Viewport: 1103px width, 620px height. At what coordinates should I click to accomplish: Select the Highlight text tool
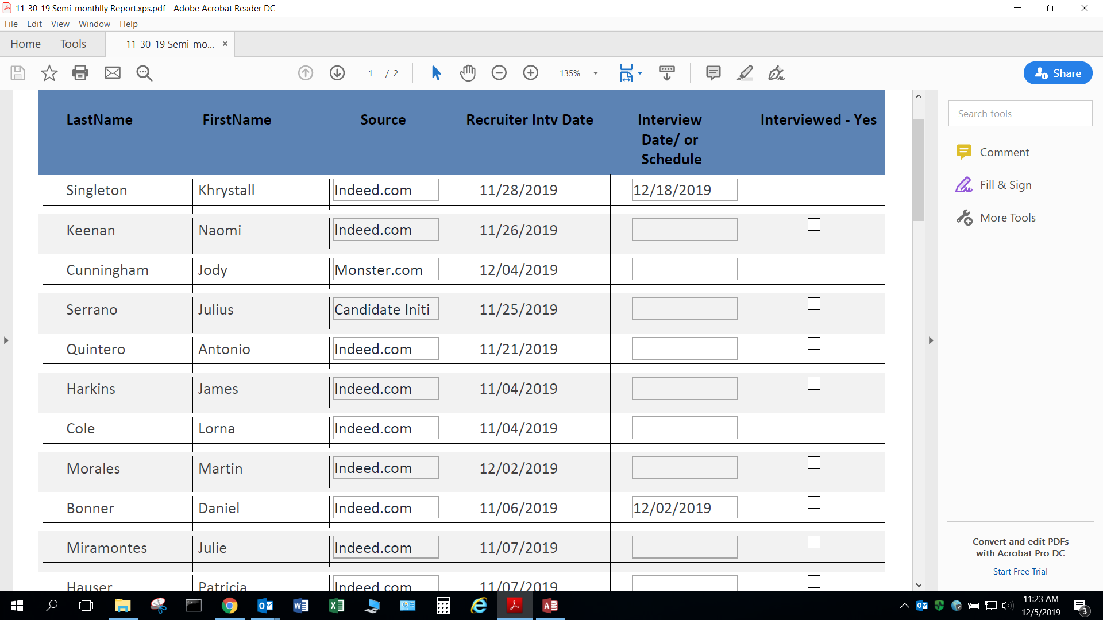tap(745, 73)
